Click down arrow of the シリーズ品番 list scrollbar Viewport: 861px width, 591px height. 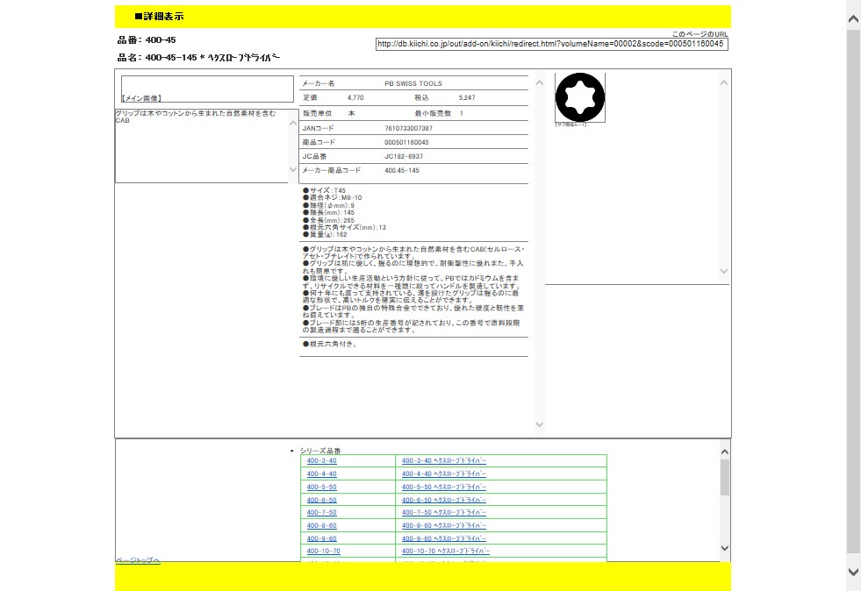[725, 548]
